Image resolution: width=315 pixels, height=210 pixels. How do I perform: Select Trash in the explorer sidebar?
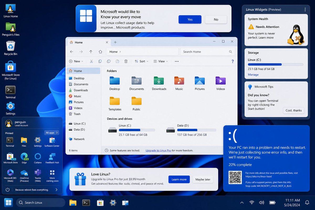(75, 114)
